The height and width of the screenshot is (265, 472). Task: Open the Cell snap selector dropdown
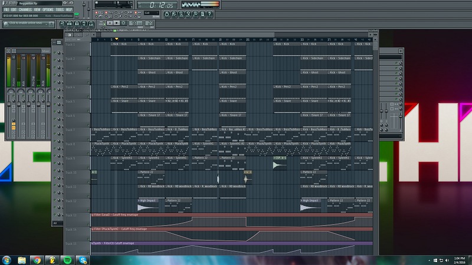click(x=151, y=13)
